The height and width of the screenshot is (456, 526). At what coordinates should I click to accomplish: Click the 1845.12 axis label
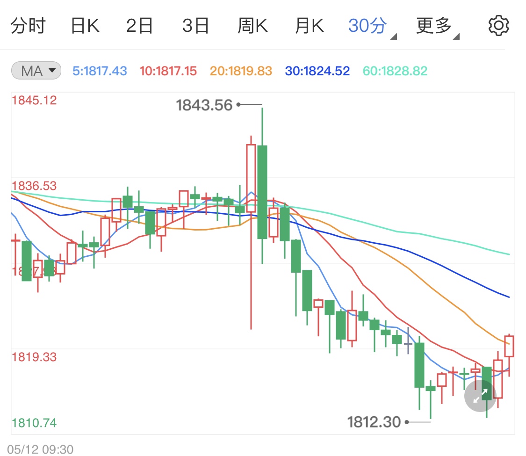pos(34,100)
